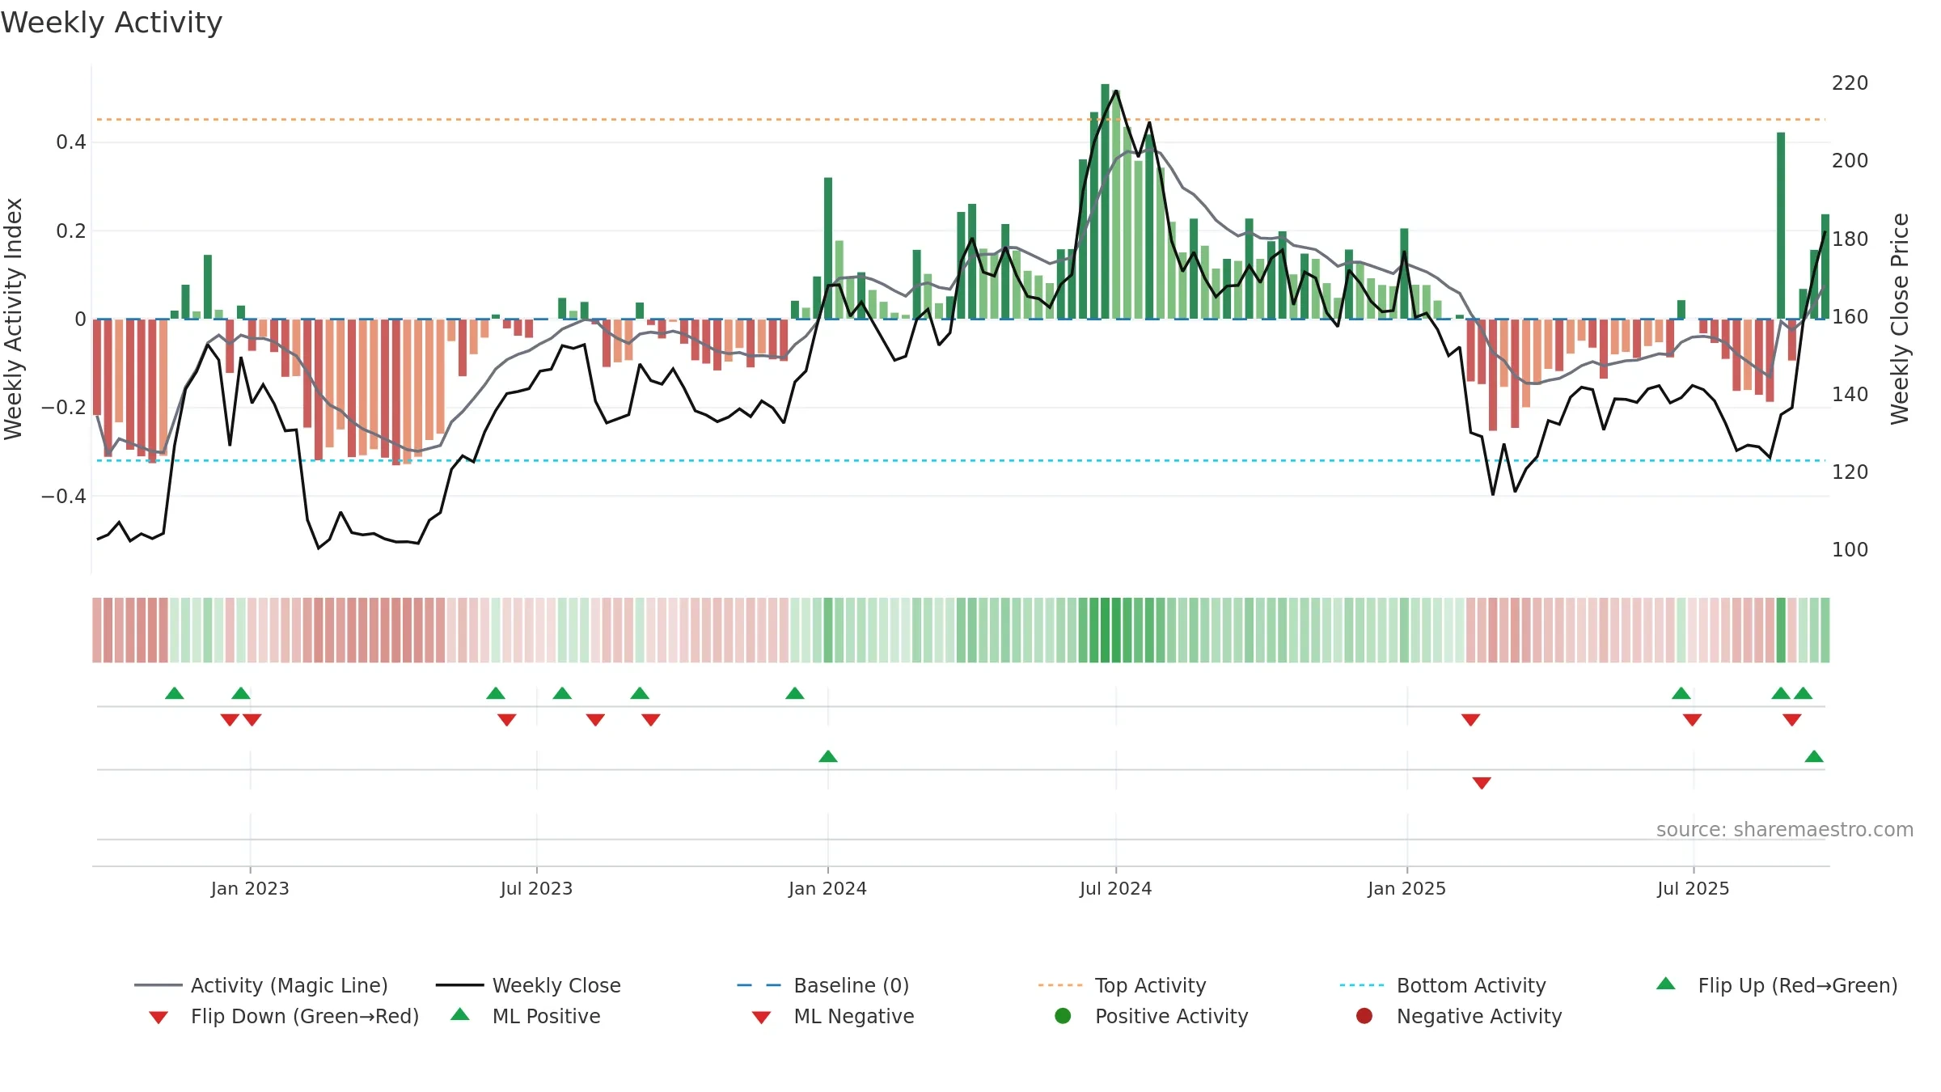Image resolution: width=1941 pixels, height=1092 pixels.
Task: Click the Weekly Activity Index axis title
Action: point(13,319)
